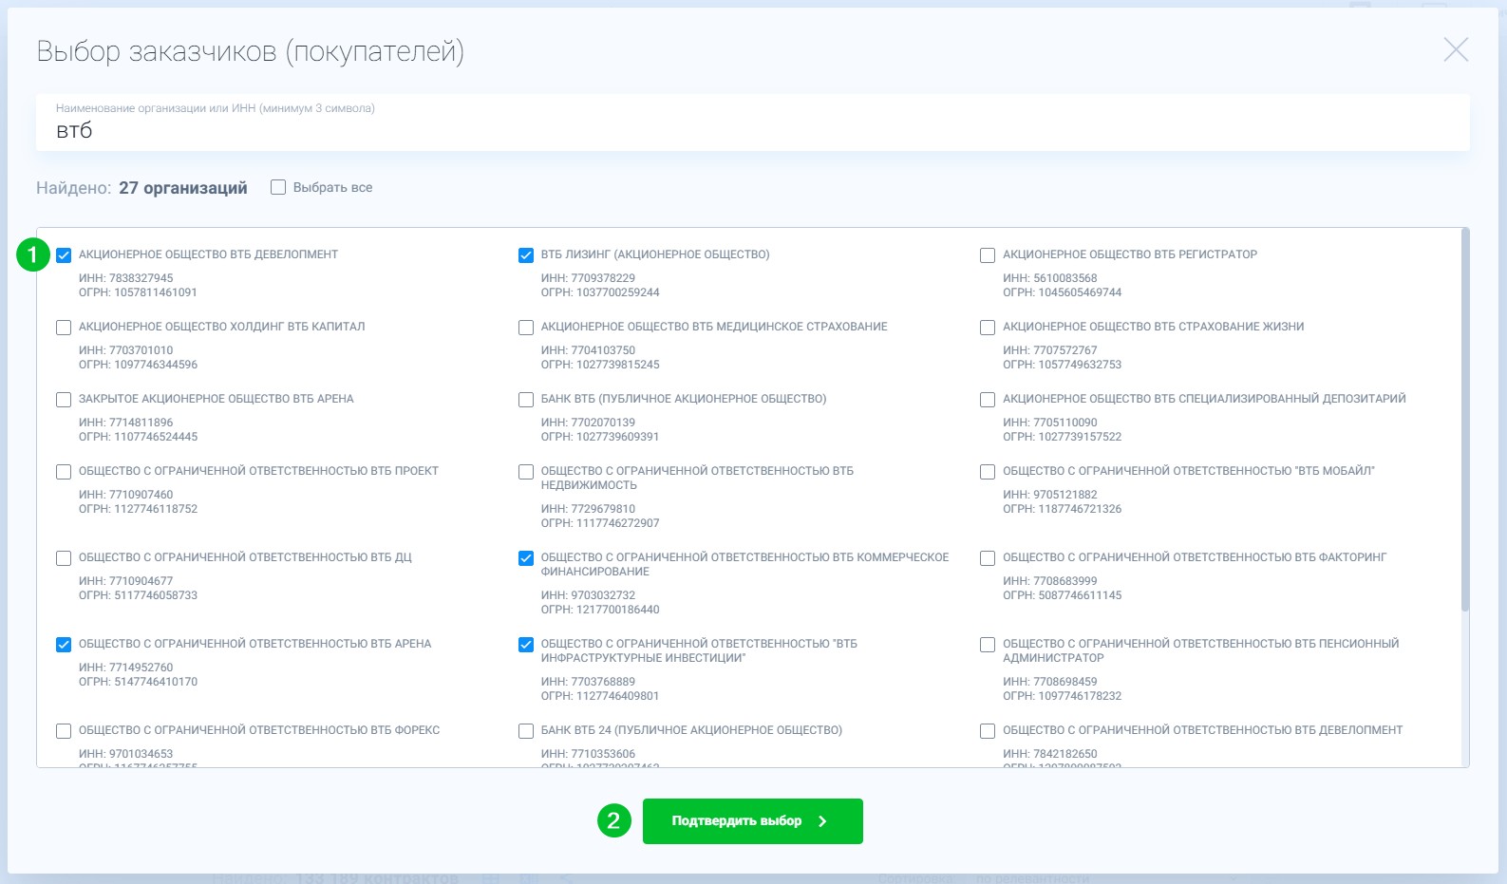This screenshot has width=1507, height=884.
Task: Click text 'ИНН: 7710904677'
Action: tap(126, 581)
